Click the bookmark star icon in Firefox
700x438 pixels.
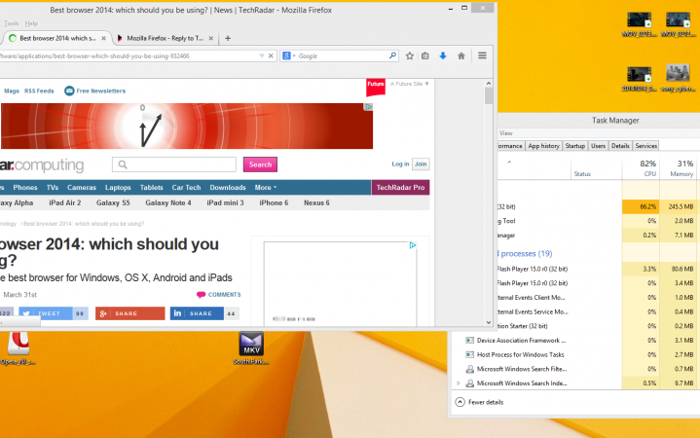409,55
